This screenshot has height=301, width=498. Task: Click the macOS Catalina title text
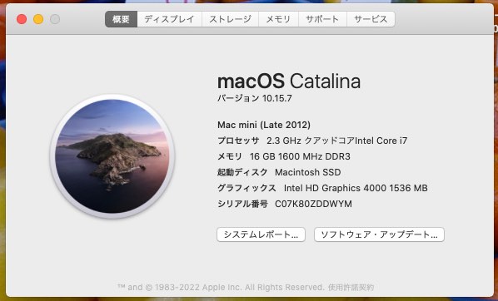(x=289, y=81)
